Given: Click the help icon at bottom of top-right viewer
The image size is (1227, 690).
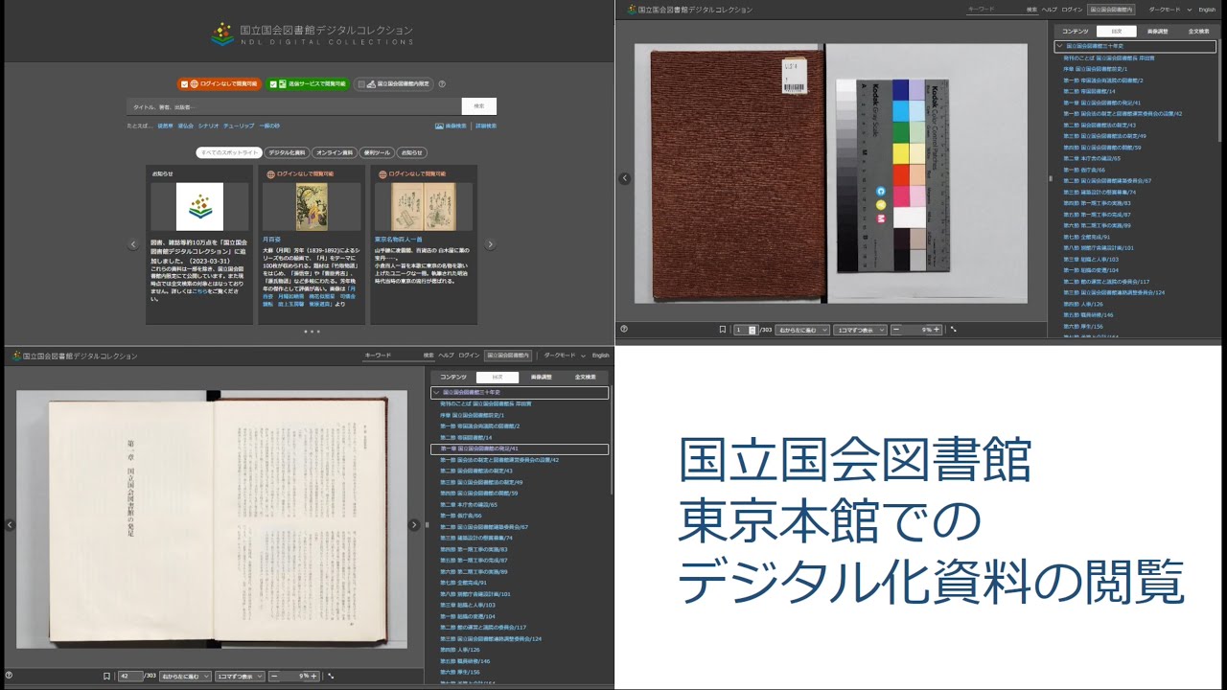Looking at the screenshot, I should (624, 329).
